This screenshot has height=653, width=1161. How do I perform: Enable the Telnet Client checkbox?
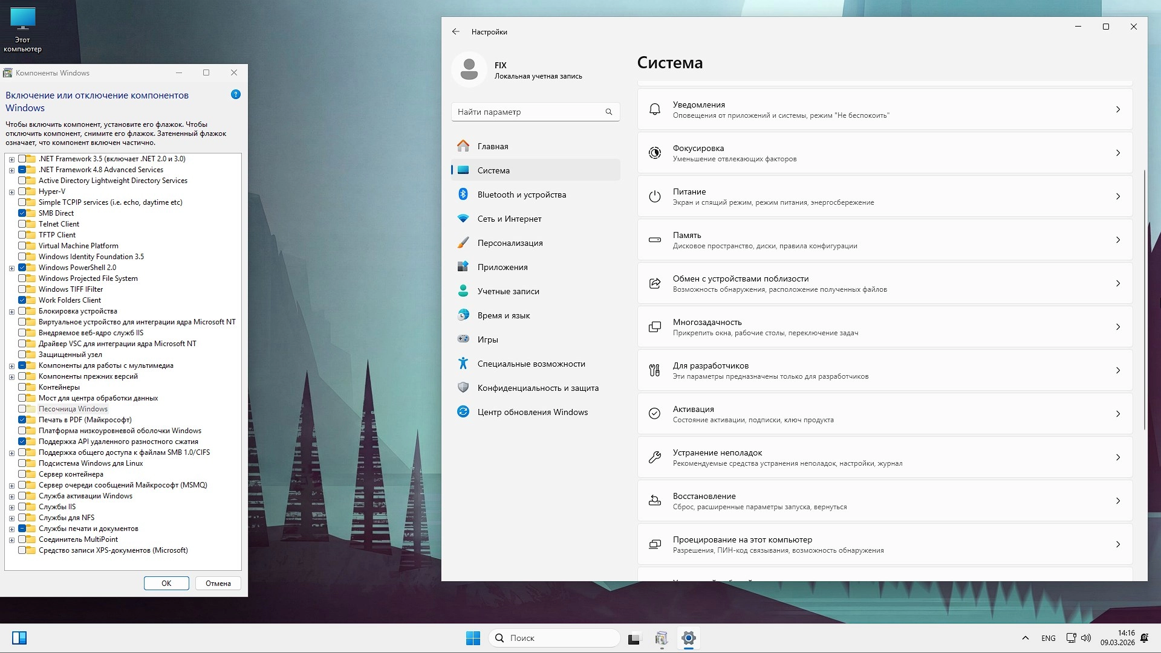tap(22, 224)
